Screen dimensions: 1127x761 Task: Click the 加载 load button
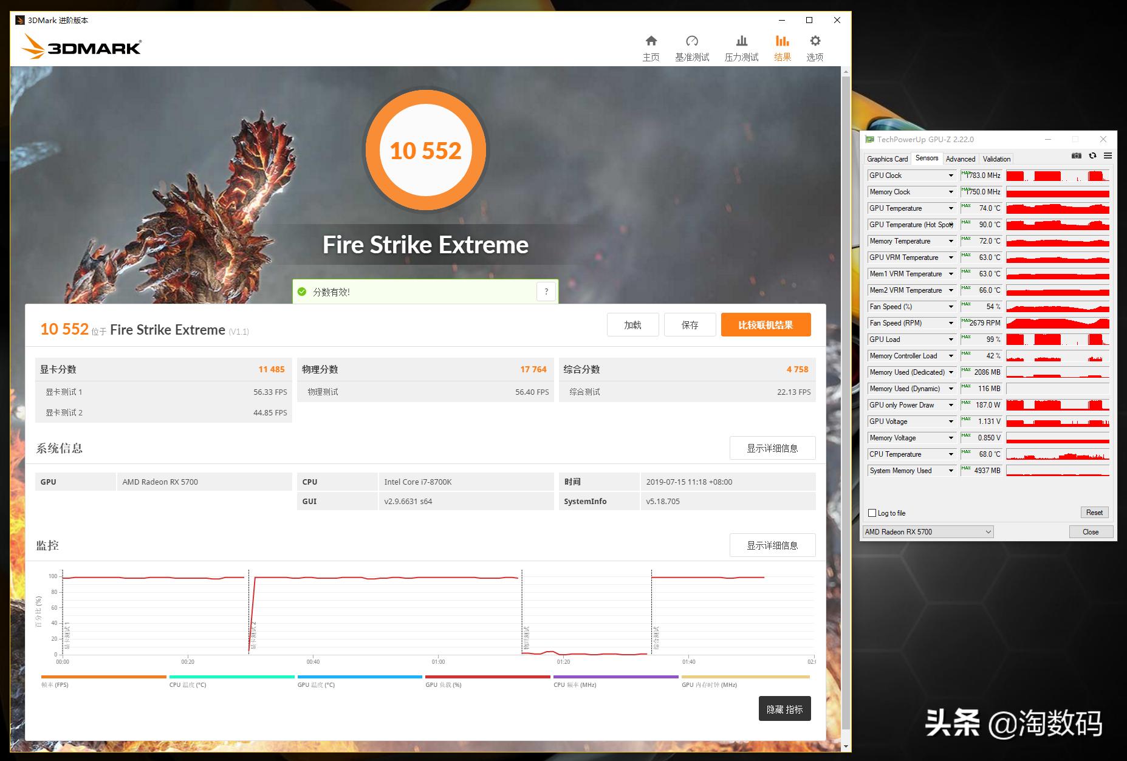(632, 325)
